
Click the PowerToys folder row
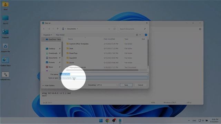tap(73, 53)
